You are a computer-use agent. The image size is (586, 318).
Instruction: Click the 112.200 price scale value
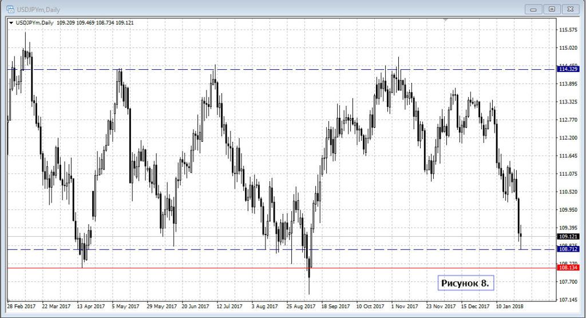click(x=567, y=138)
